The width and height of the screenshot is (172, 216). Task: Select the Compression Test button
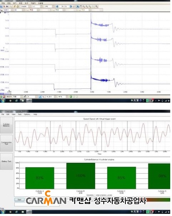[6, 143]
